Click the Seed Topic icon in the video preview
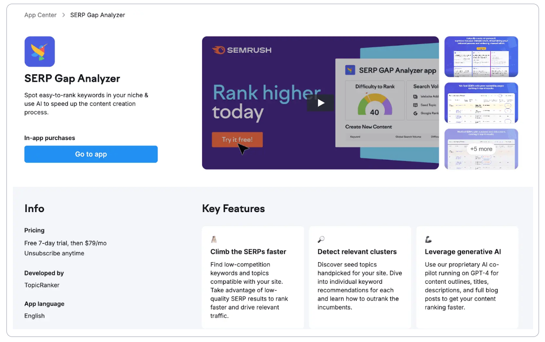 pos(416,105)
